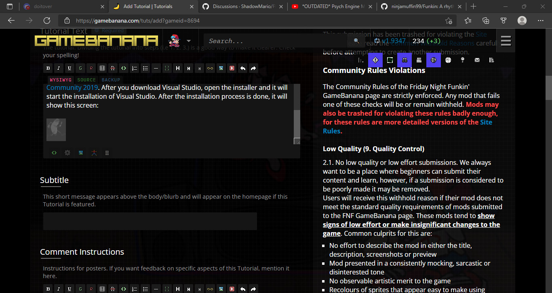
Task: Undo the last edit in the editor
Action: pos(243,68)
